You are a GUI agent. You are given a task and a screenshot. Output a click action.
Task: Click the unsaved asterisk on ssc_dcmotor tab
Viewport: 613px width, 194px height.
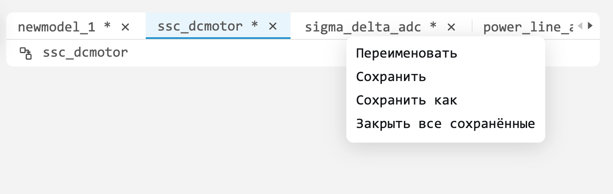(255, 25)
